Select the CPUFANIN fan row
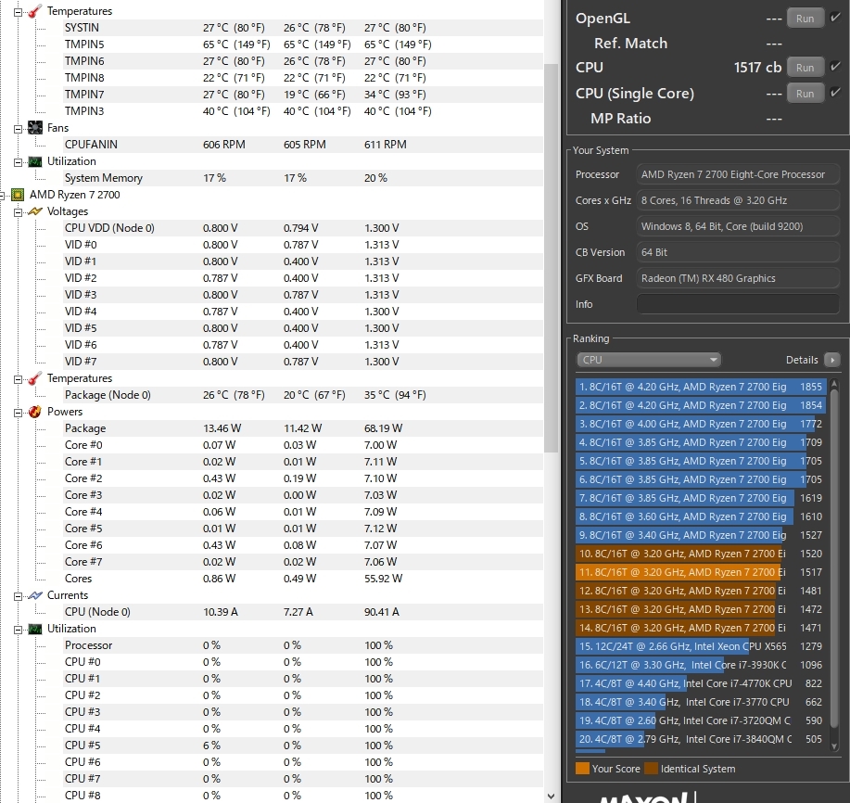 (x=303, y=145)
